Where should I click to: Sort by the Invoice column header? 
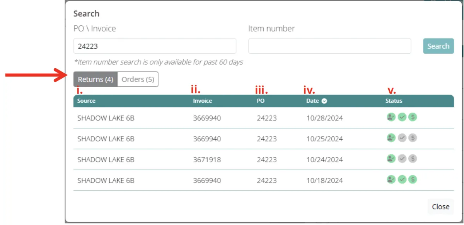[x=203, y=101]
